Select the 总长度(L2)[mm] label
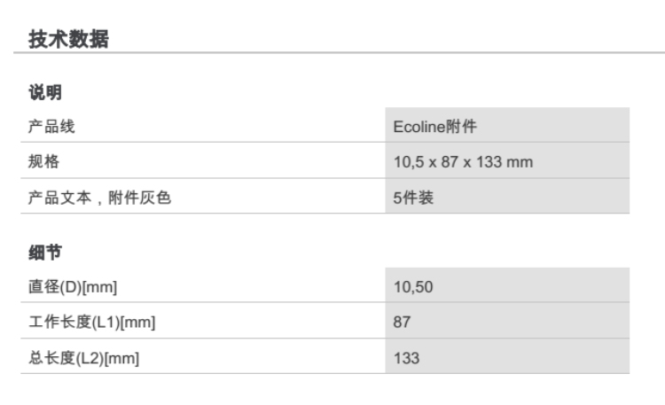 coord(85,358)
